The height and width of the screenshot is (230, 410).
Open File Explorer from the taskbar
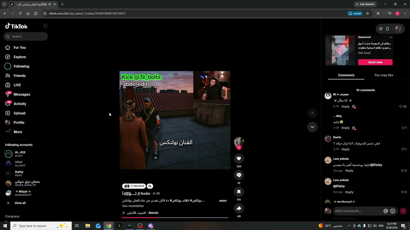[x=87, y=226]
